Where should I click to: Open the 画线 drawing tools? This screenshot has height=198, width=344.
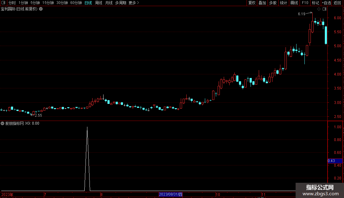click(294, 3)
